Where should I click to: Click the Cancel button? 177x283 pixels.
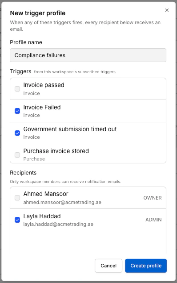pos(109,266)
